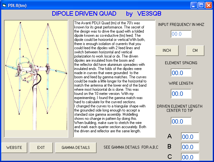214x162 pixels.
Task: Click the PDLII(tm) window title text
Action: point(17,5)
